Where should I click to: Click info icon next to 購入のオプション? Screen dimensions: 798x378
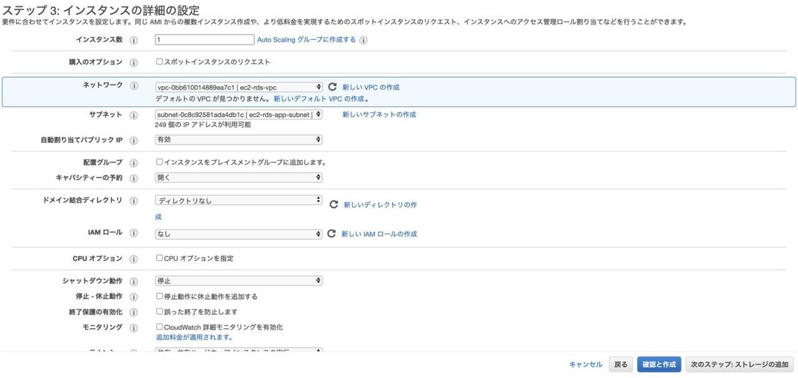pos(134,62)
